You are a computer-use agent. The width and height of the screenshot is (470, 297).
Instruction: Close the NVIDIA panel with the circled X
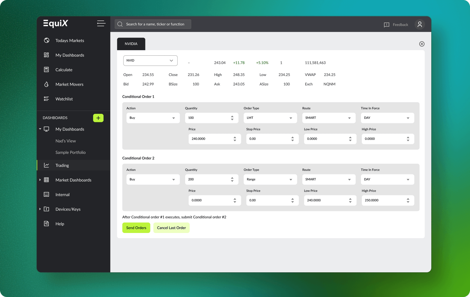tap(422, 44)
